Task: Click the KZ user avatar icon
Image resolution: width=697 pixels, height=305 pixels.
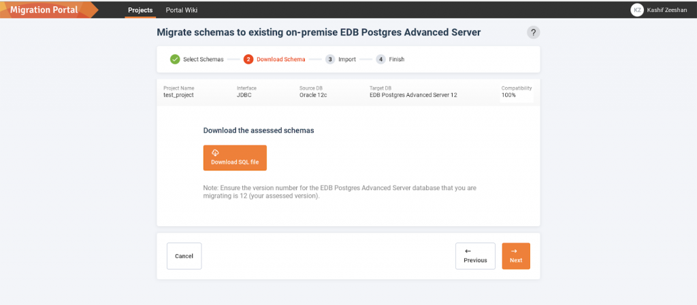Action: 637,10
